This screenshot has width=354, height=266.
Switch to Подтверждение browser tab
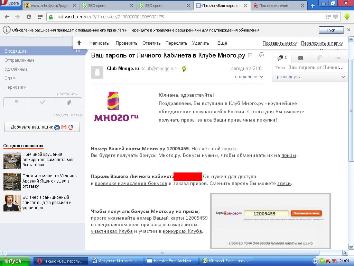(x=279, y=6)
